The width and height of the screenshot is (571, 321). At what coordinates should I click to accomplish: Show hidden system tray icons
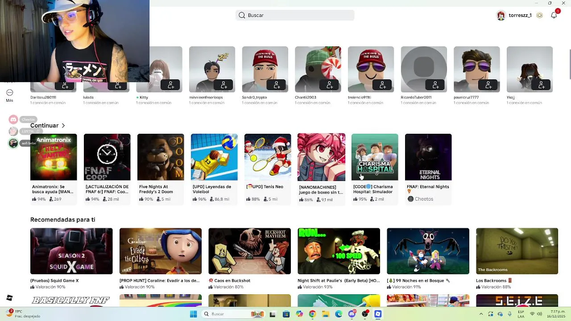click(481, 314)
